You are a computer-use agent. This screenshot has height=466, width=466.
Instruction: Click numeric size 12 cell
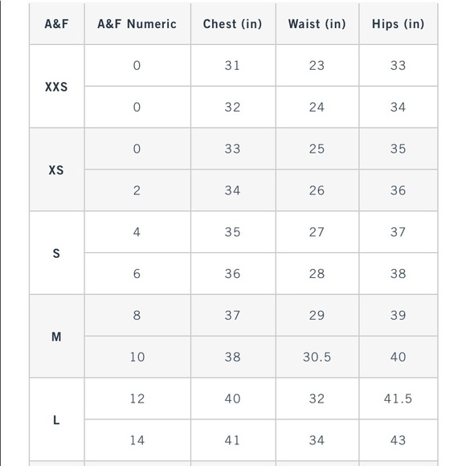137,399
